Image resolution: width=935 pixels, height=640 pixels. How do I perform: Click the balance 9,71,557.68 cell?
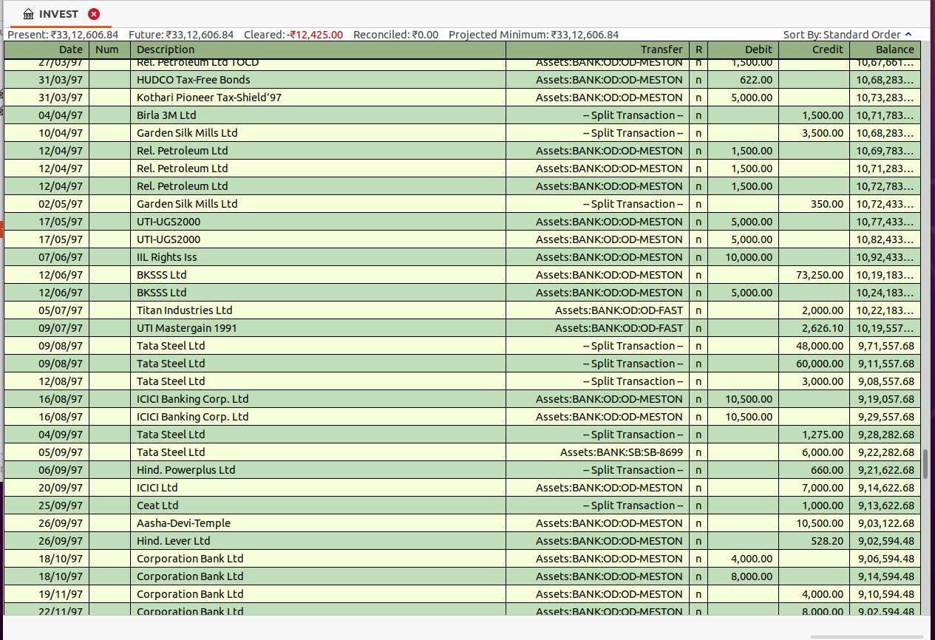pyautogui.click(x=886, y=346)
